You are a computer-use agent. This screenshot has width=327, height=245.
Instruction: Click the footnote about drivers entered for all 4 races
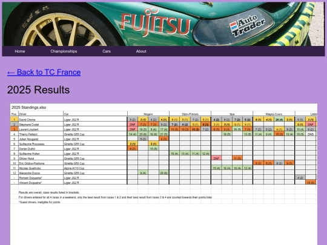pyautogui.click(x=115, y=197)
